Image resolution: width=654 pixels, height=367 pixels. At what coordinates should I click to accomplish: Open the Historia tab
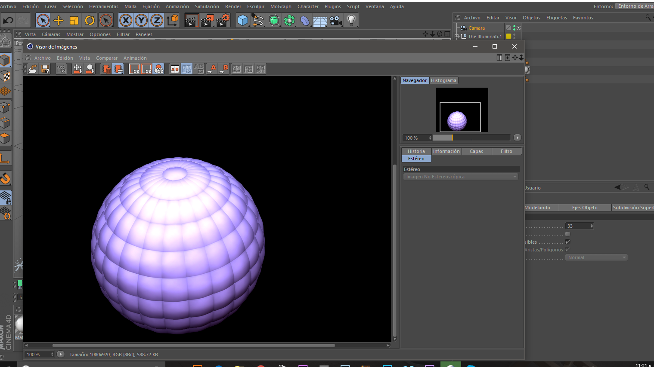click(x=416, y=151)
